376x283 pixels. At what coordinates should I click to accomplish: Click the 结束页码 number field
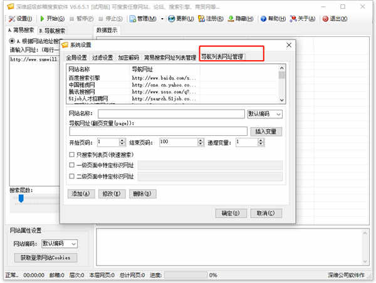(x=179, y=142)
